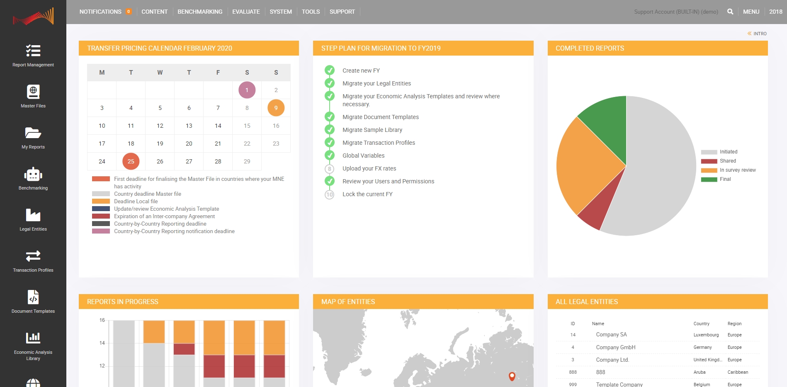Select February 9 on calendar
This screenshot has width=787, height=387.
(276, 108)
